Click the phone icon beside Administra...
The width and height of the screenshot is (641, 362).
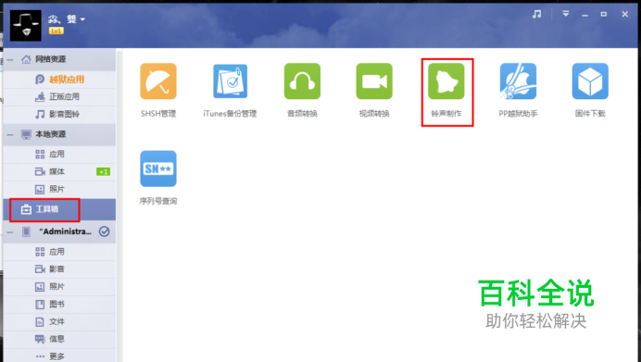[x=26, y=232]
